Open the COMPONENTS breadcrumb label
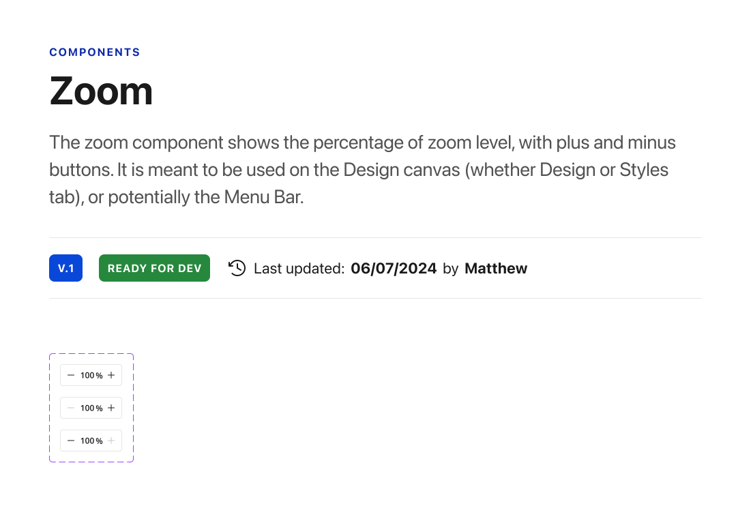Viewport: 751px width, 506px height. (x=95, y=53)
